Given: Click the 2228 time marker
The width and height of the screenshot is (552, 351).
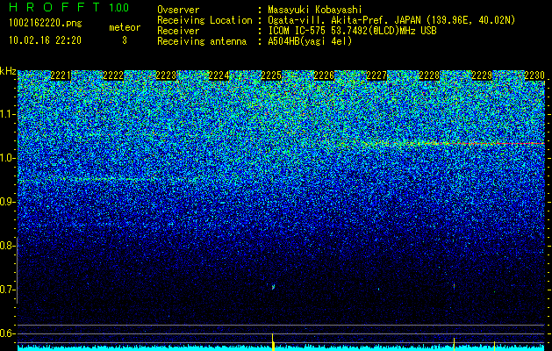Looking at the screenshot, I should pos(429,75).
